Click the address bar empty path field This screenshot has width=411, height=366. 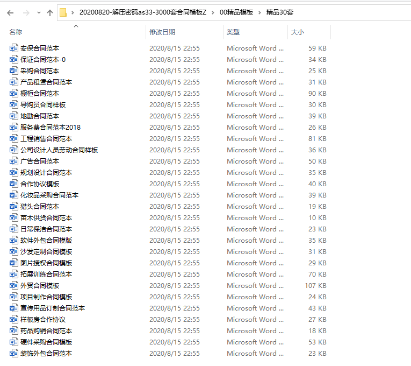coord(351,12)
